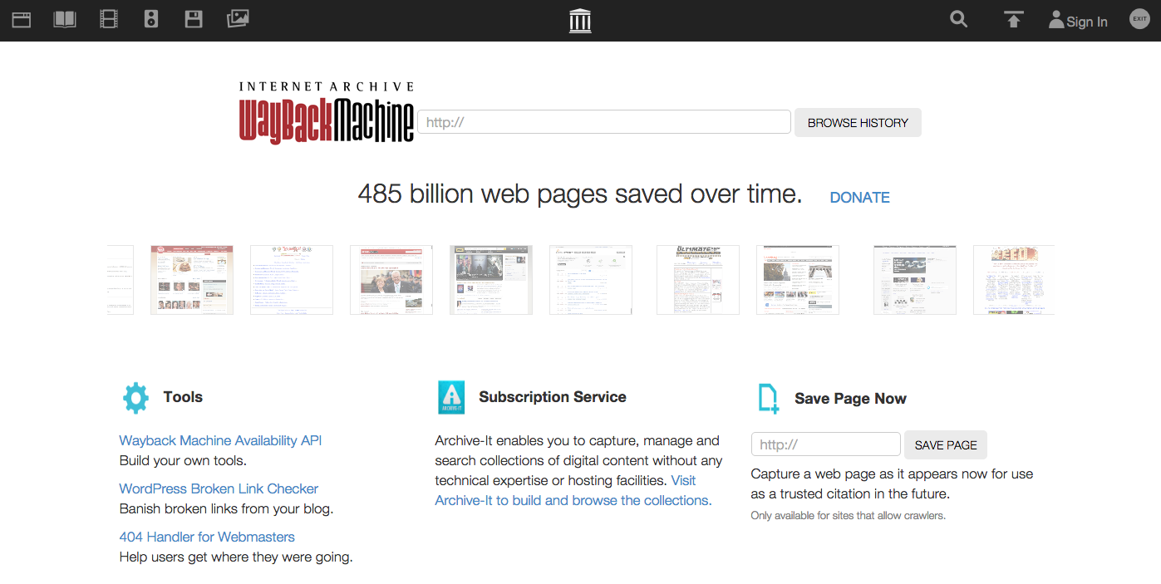Click the Internet Archive building logo
This screenshot has height=584, width=1161.
point(580,21)
